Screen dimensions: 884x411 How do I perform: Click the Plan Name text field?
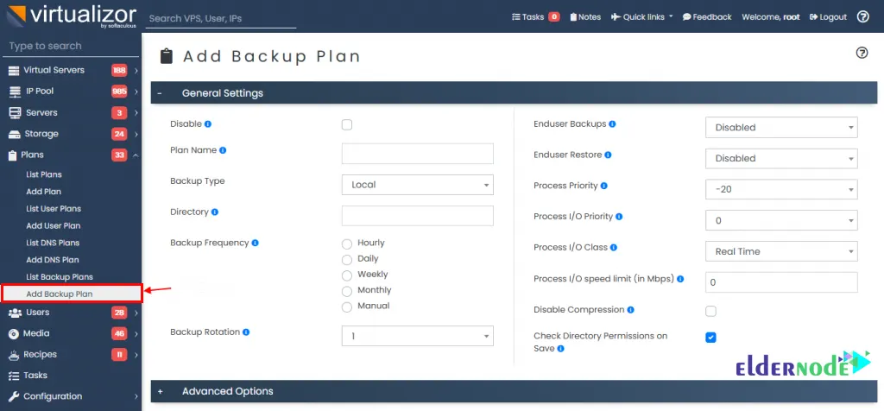coord(418,154)
